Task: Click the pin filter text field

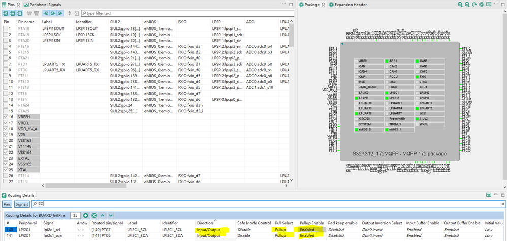Action: point(187,13)
